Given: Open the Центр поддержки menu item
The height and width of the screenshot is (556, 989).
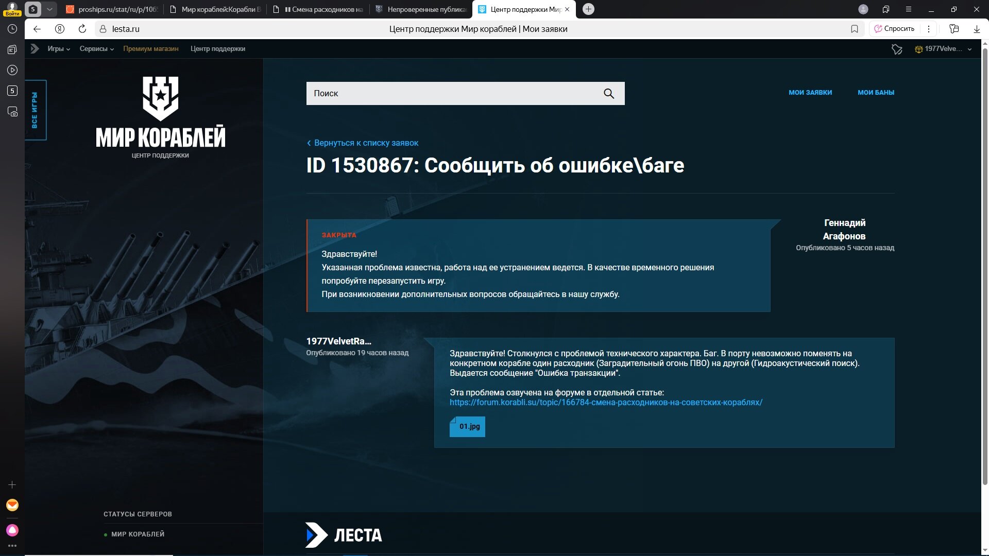Looking at the screenshot, I should tap(218, 49).
